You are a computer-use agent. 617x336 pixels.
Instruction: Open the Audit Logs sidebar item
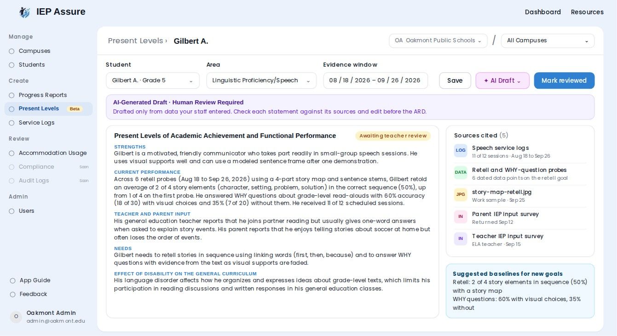click(x=48, y=181)
